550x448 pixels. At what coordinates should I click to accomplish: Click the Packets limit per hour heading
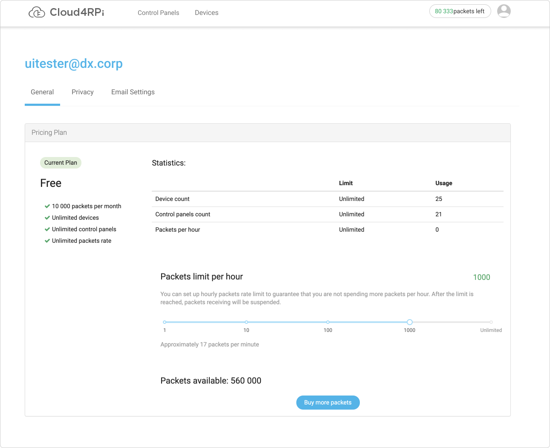202,276
